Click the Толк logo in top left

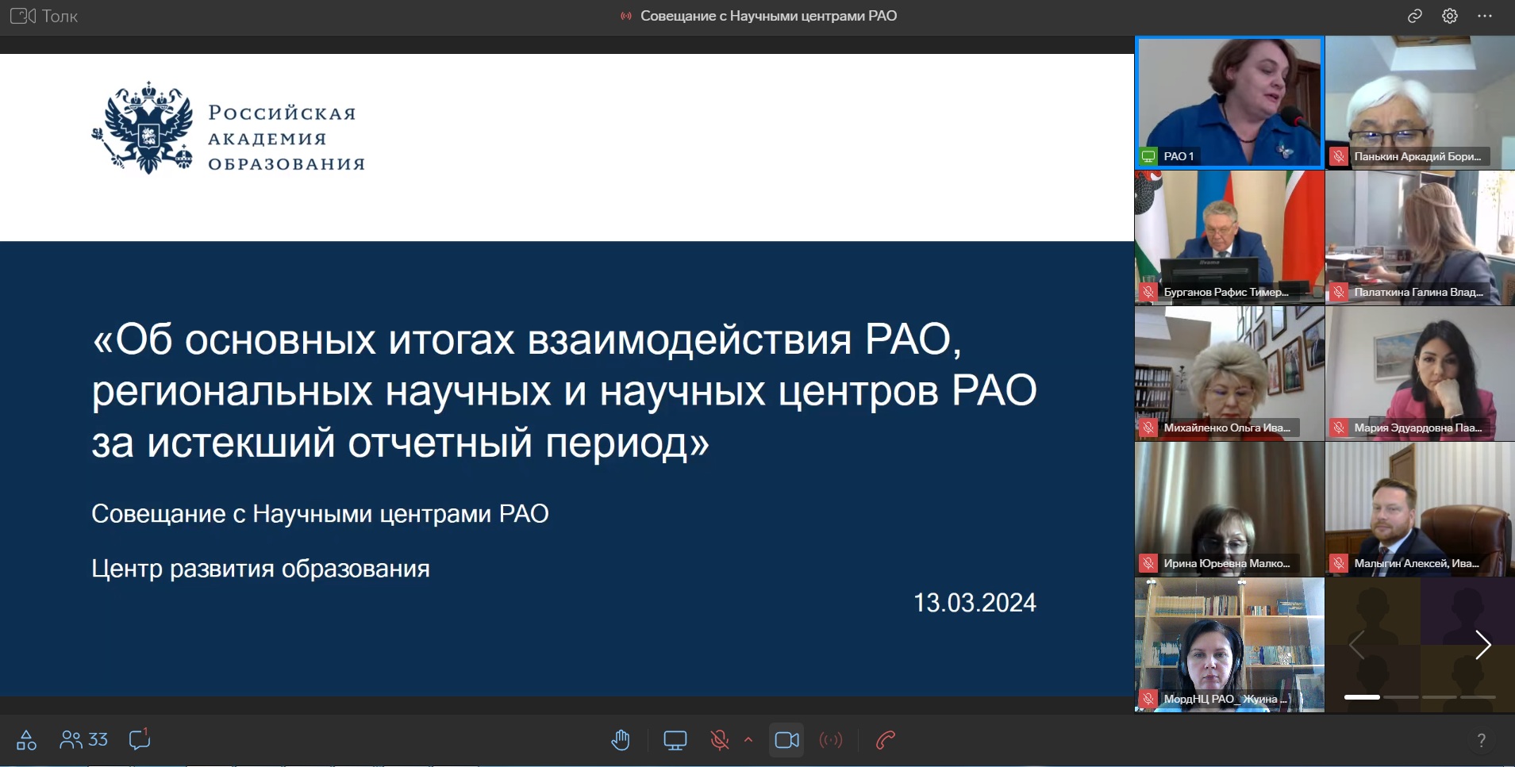(44, 16)
